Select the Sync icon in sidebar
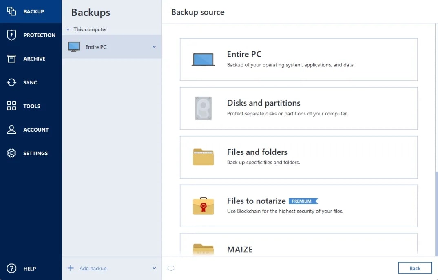 coord(11,82)
